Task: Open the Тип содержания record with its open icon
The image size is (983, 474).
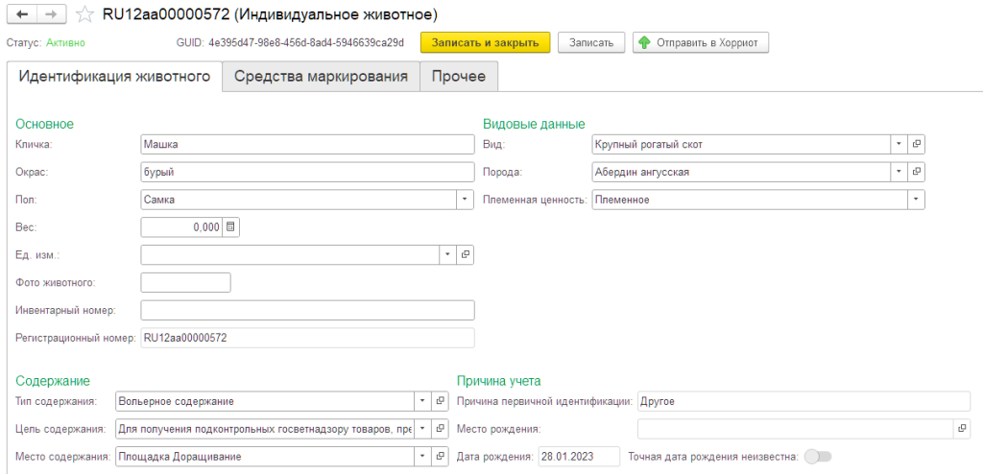Action: click(x=440, y=401)
